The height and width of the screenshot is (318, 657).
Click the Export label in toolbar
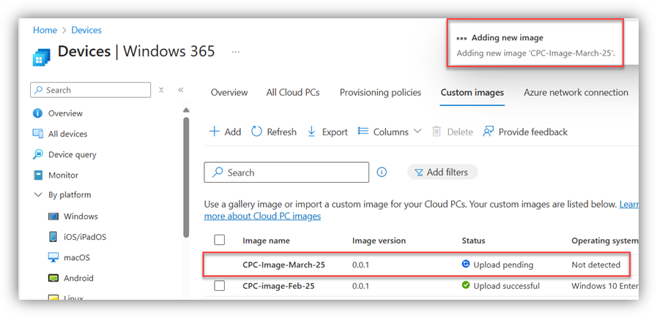(x=335, y=132)
